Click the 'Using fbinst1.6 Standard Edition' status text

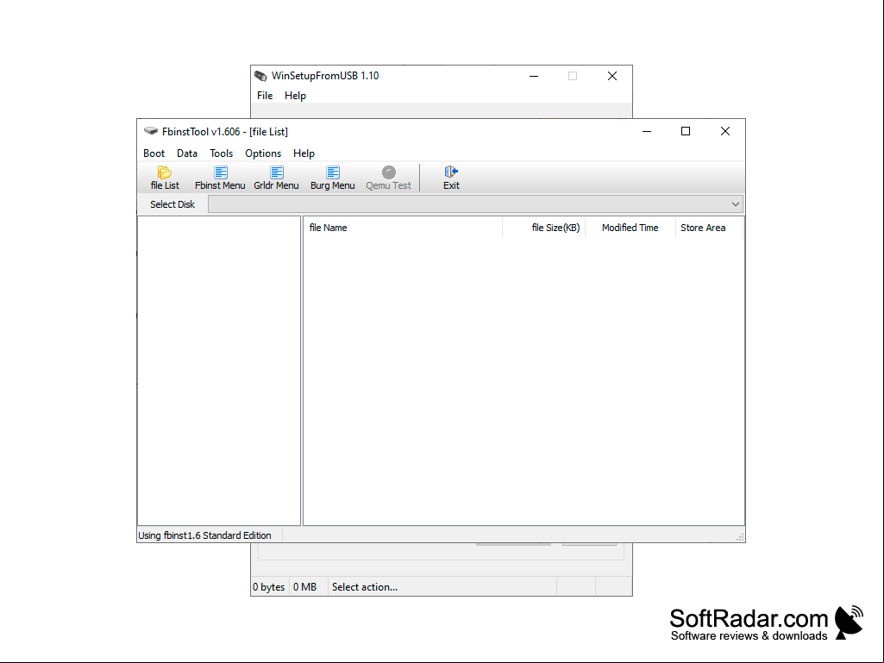tap(204, 535)
